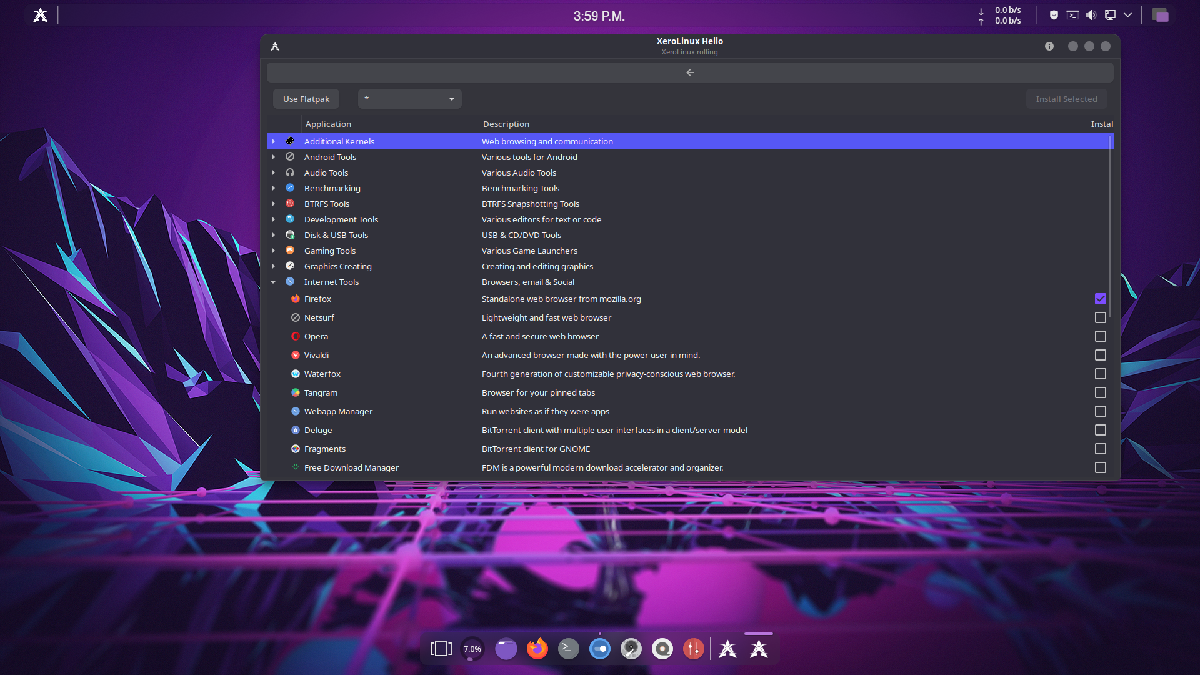This screenshot has height=675, width=1200.
Task: Click the Free Download Manager icon
Action: [296, 467]
